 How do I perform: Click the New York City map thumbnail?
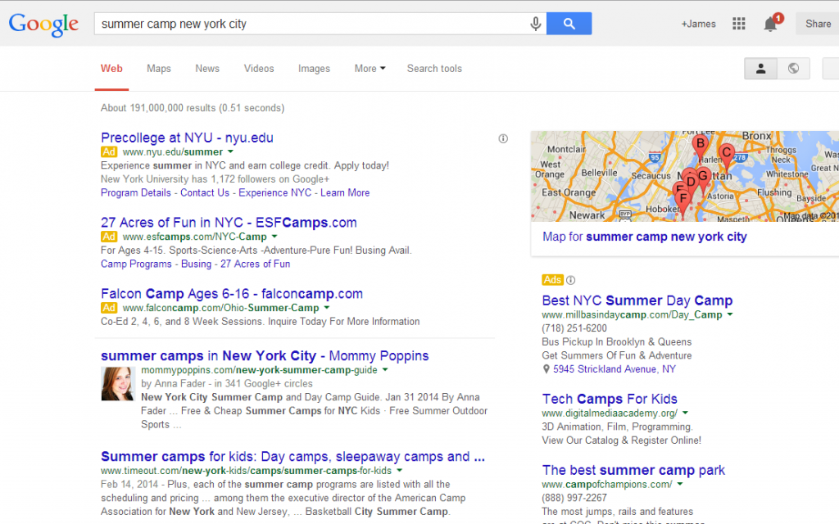[x=685, y=177]
